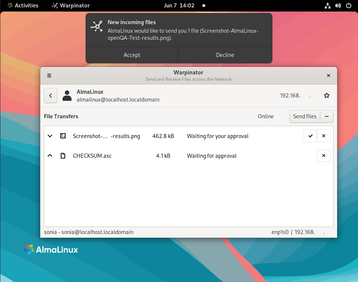Viewport: 358px width, 282px height.
Task: Click the AlmaLinux user avatar icon
Action: click(67, 96)
